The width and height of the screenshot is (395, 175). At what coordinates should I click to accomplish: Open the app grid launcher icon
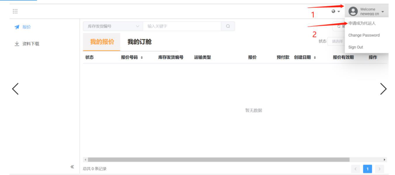15,11
